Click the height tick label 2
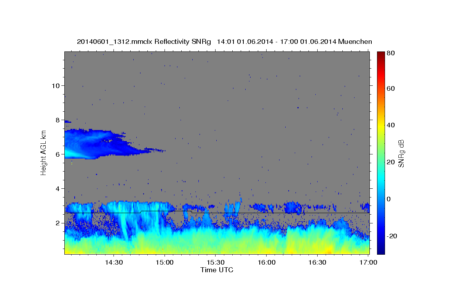 pos(57,223)
